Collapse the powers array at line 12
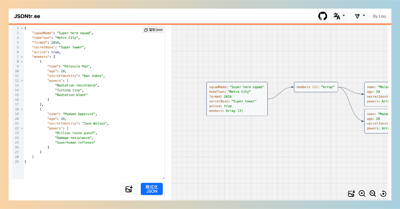 [22, 81]
